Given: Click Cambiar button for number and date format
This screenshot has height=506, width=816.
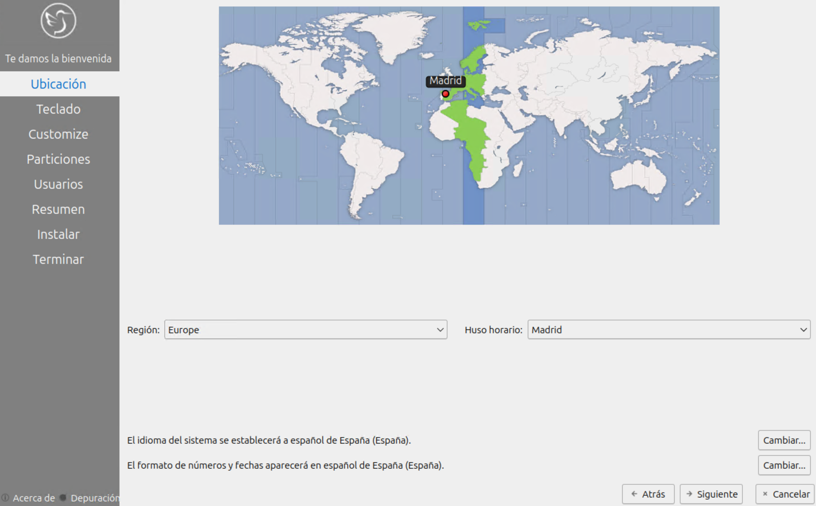Looking at the screenshot, I should 784,465.
